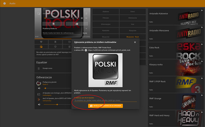Move the player seek slider handle
205x127 pixels.
click(x=45, y=18)
